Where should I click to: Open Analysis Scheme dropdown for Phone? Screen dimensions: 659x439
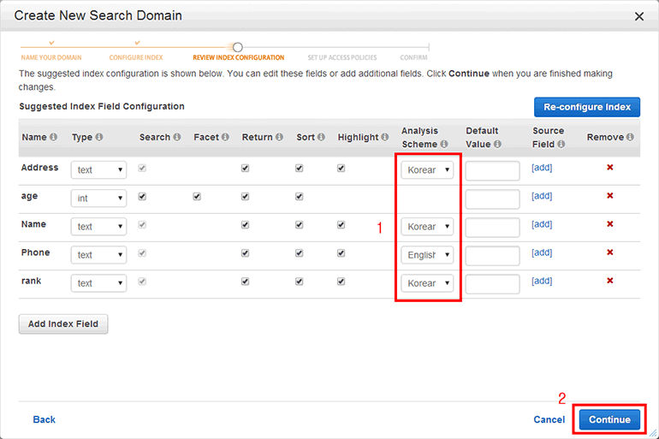click(427, 255)
